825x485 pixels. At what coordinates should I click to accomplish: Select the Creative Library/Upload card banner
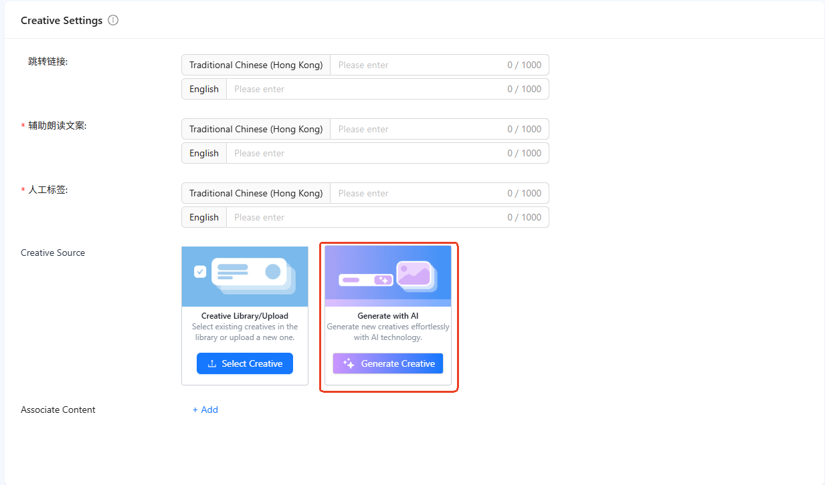(x=245, y=277)
